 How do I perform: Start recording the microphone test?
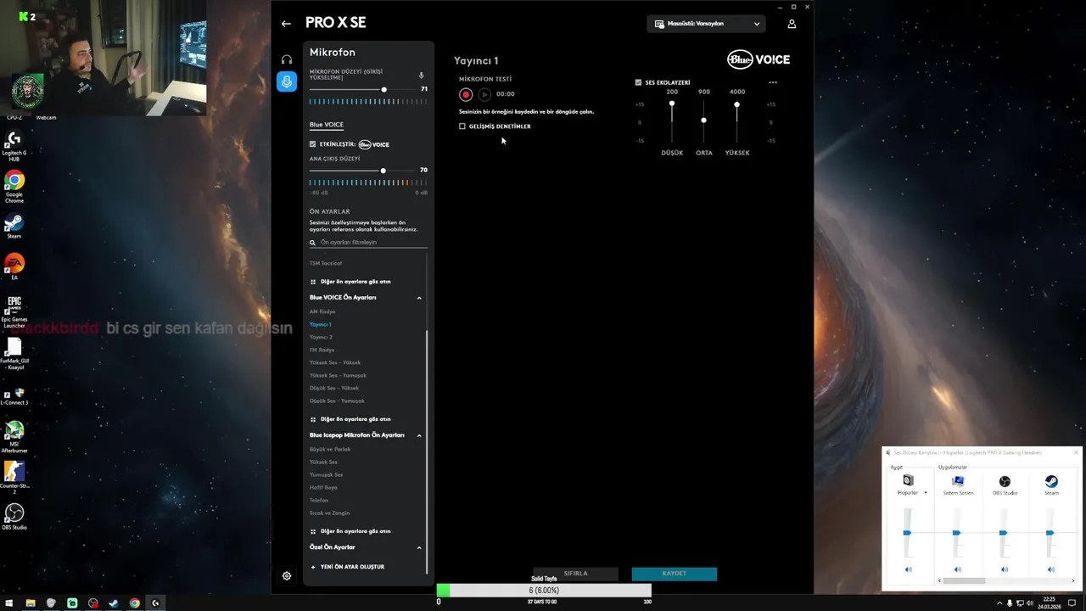point(466,94)
